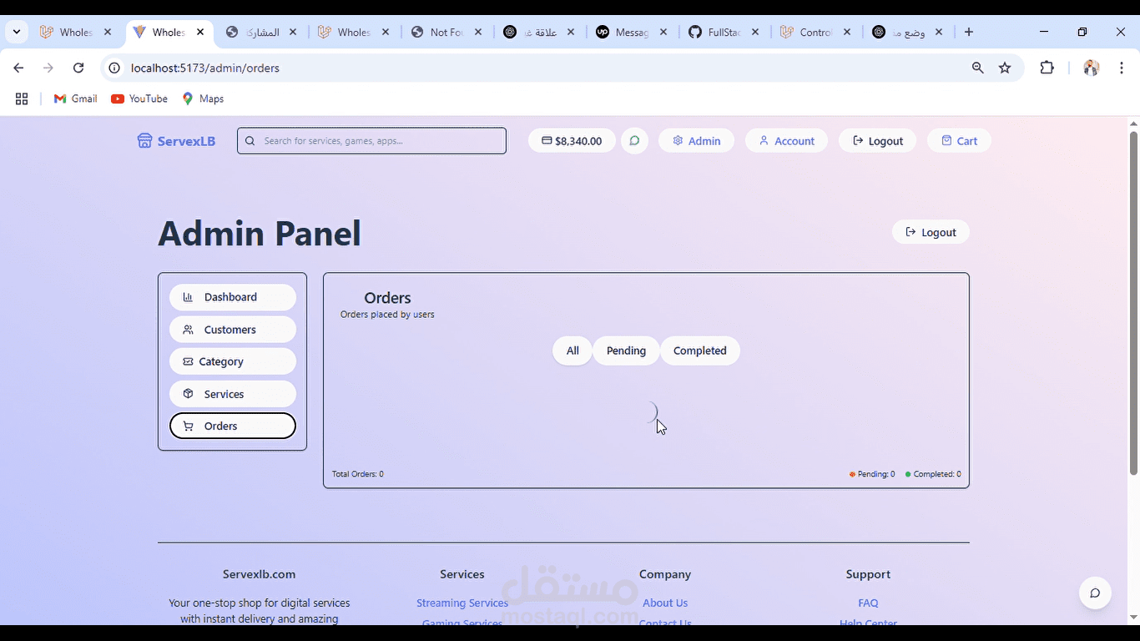Click the address bar URL

click(x=205, y=68)
